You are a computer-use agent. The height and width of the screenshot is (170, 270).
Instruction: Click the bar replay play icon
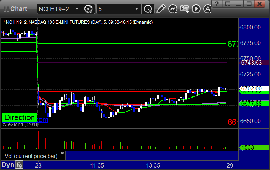(196, 9)
